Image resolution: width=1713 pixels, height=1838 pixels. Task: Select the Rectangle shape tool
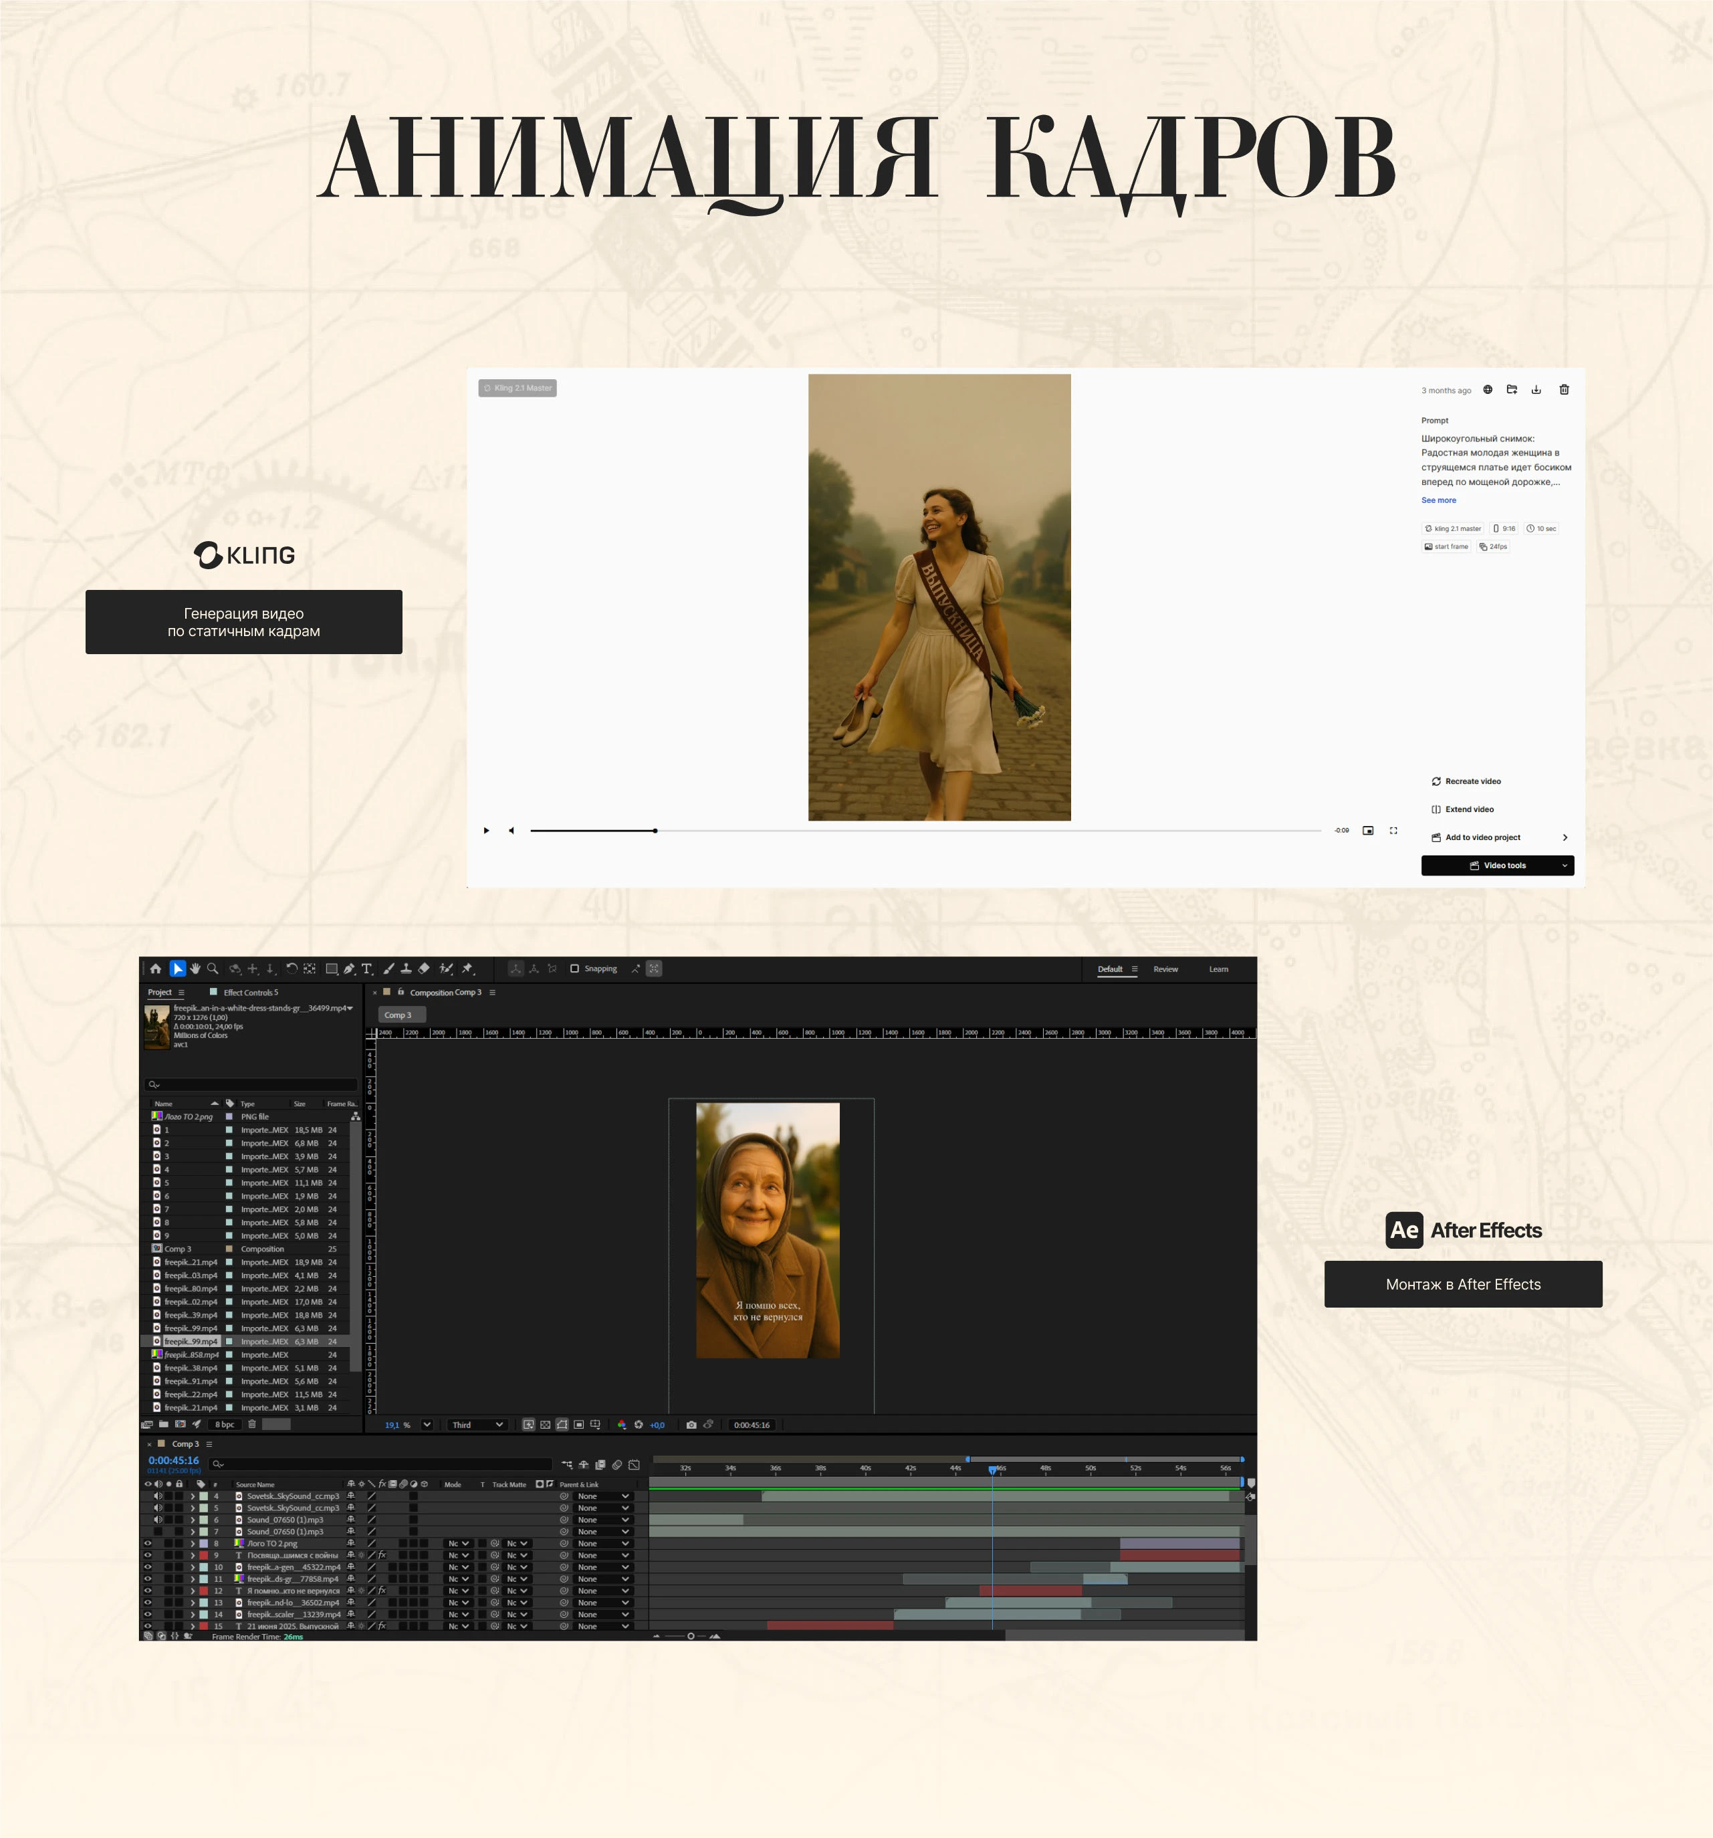pyautogui.click(x=331, y=969)
